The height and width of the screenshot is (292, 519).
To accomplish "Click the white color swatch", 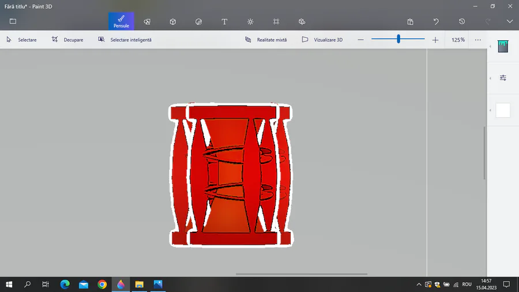I will [x=503, y=110].
